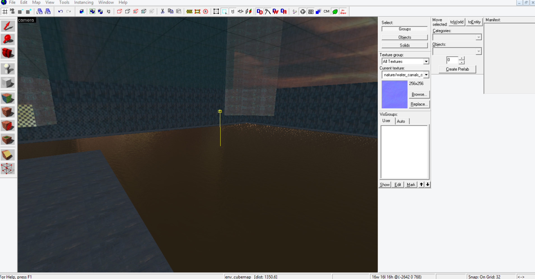Expand the Texture group dropdown
Screen dimensions: 535x279
point(426,62)
